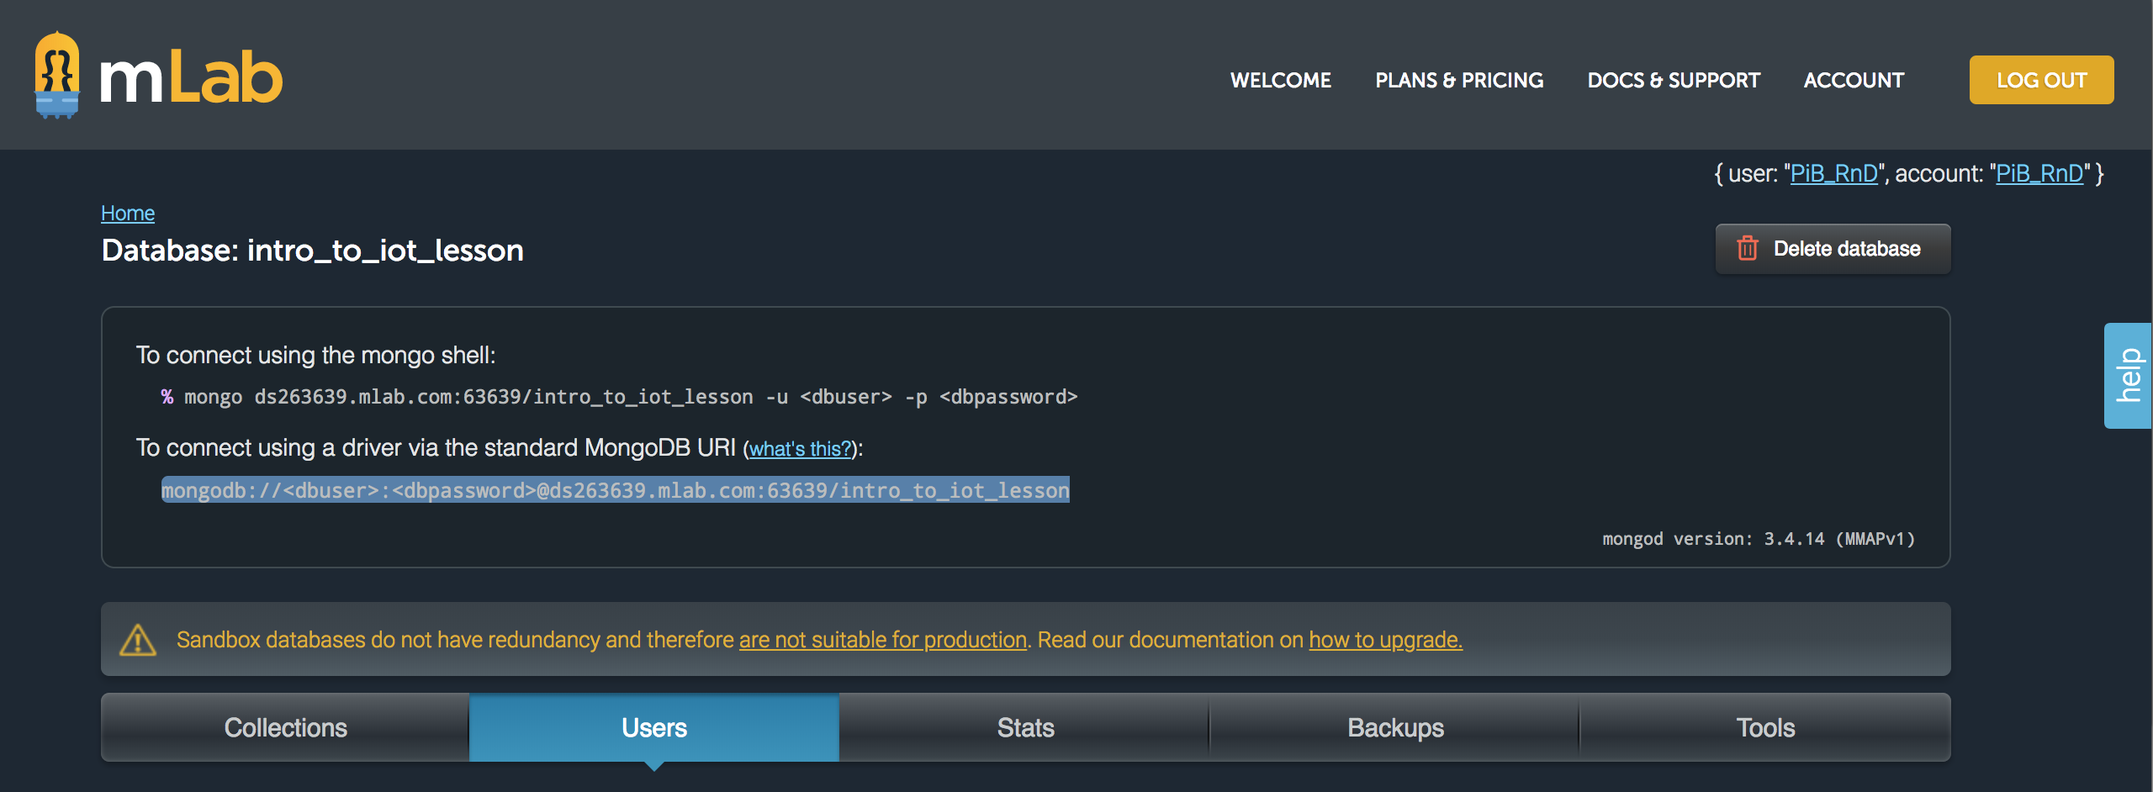This screenshot has width=2153, height=792.
Task: Click the mongod version text
Action: coord(1759,539)
